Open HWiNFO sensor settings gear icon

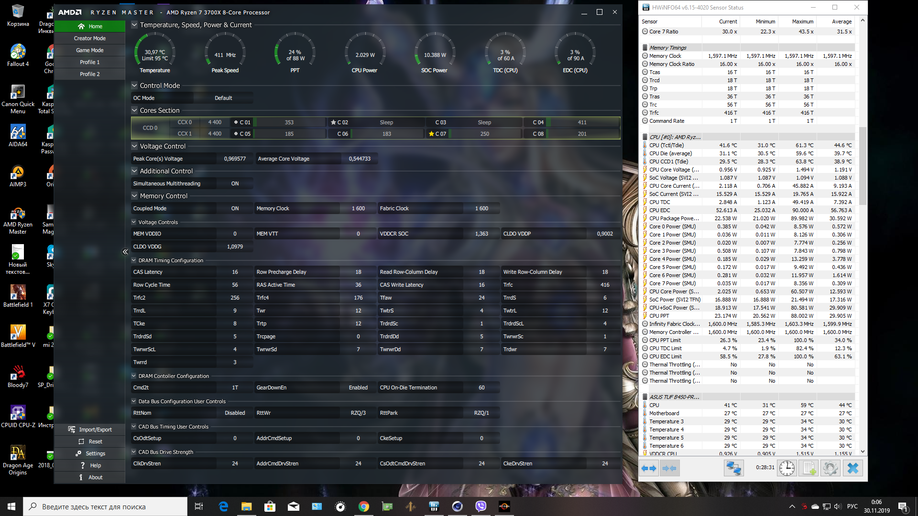click(x=831, y=468)
